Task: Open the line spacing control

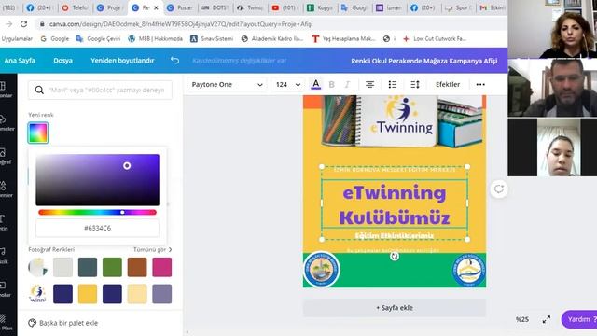Action: tap(415, 85)
